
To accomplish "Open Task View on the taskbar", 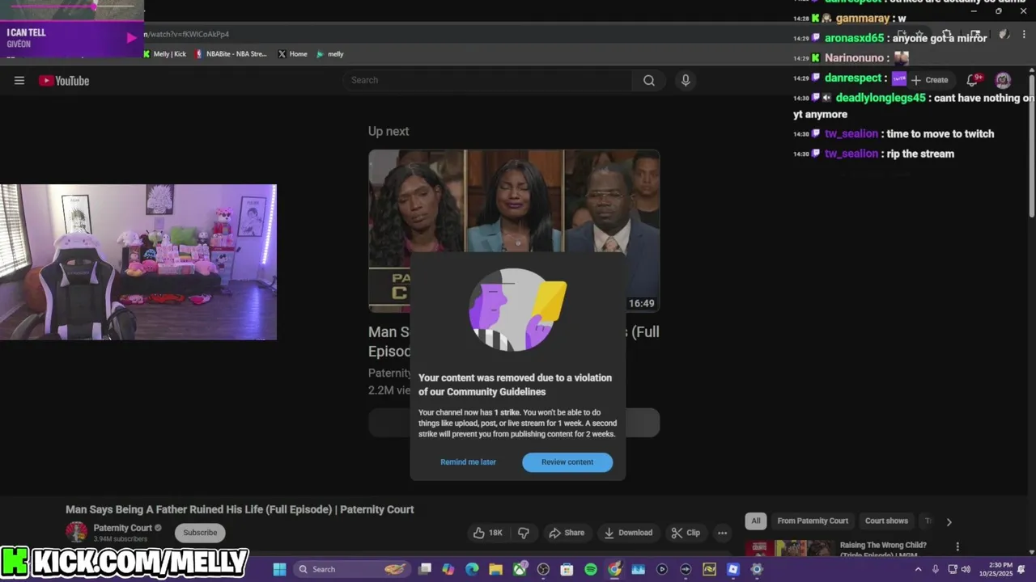I will 425,569.
